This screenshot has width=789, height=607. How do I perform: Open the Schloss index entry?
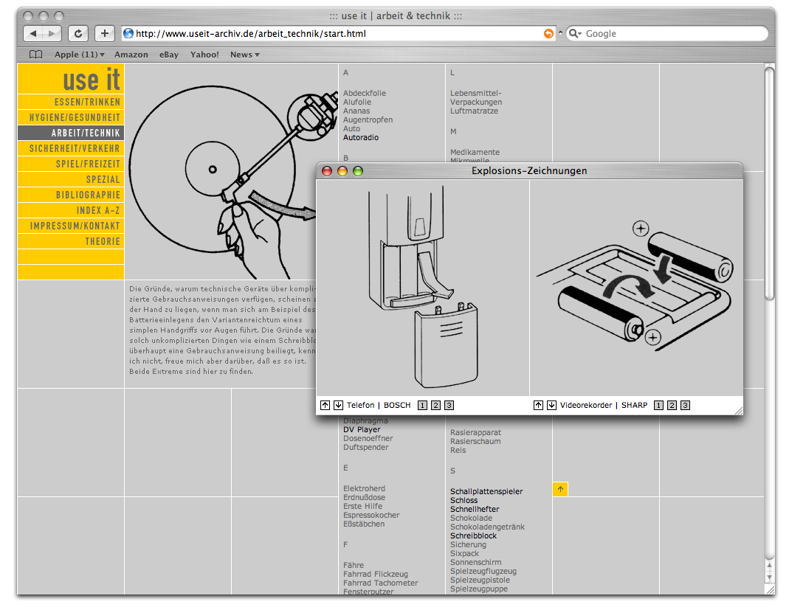tap(464, 500)
